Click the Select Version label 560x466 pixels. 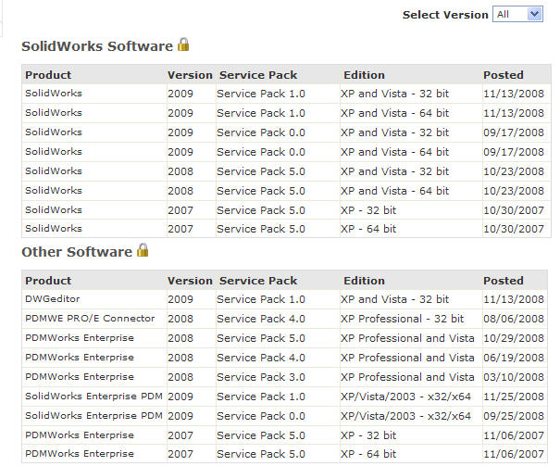click(x=445, y=15)
